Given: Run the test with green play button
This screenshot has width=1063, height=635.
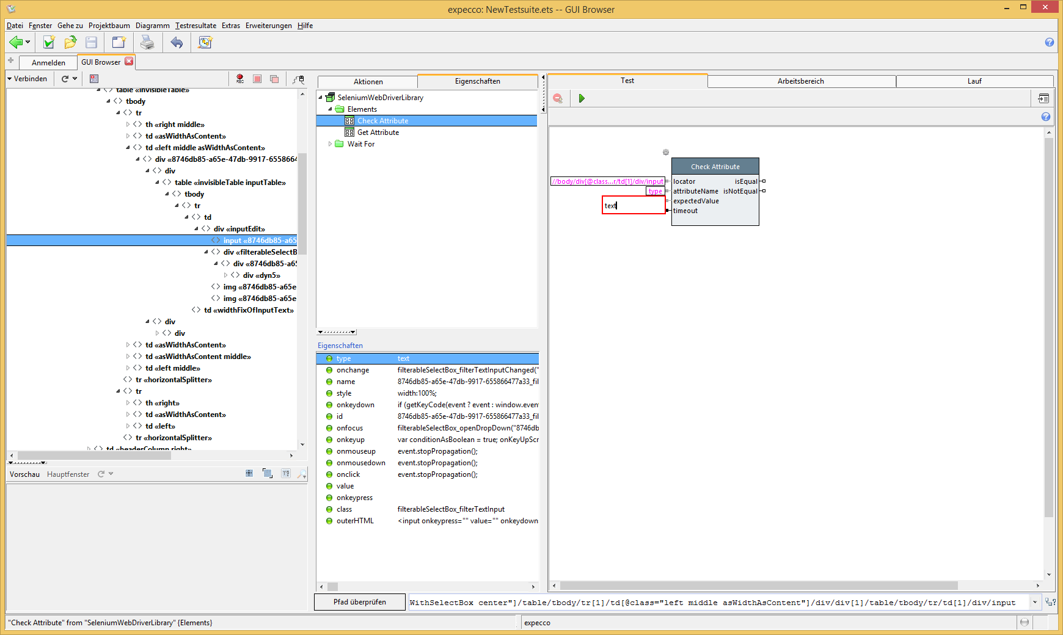Looking at the screenshot, I should [x=582, y=98].
